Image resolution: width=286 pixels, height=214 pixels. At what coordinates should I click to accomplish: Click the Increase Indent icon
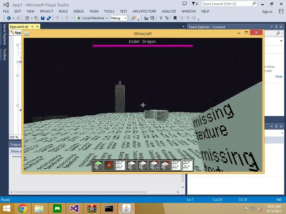point(152,18)
